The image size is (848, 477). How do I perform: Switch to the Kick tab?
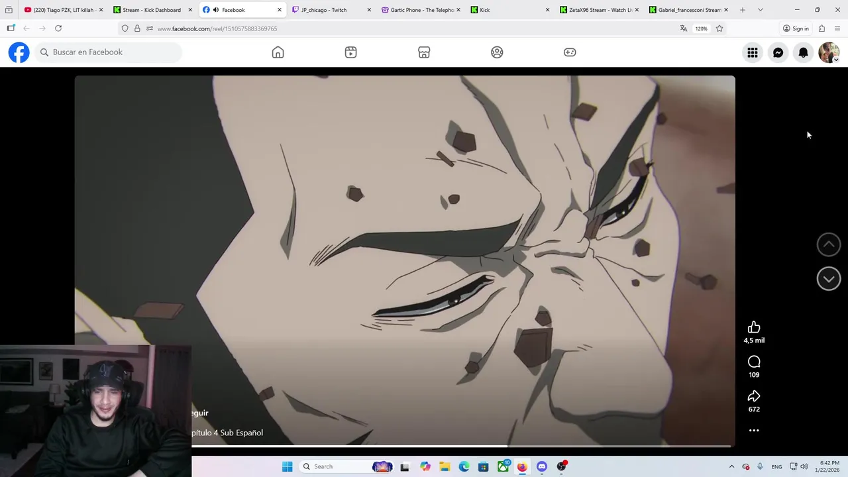(511, 10)
